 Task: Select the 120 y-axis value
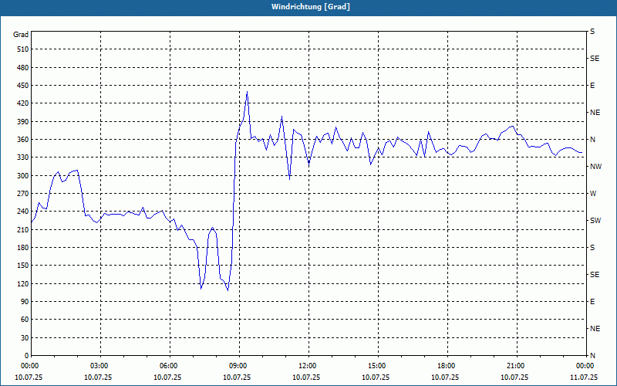pyautogui.click(x=23, y=283)
